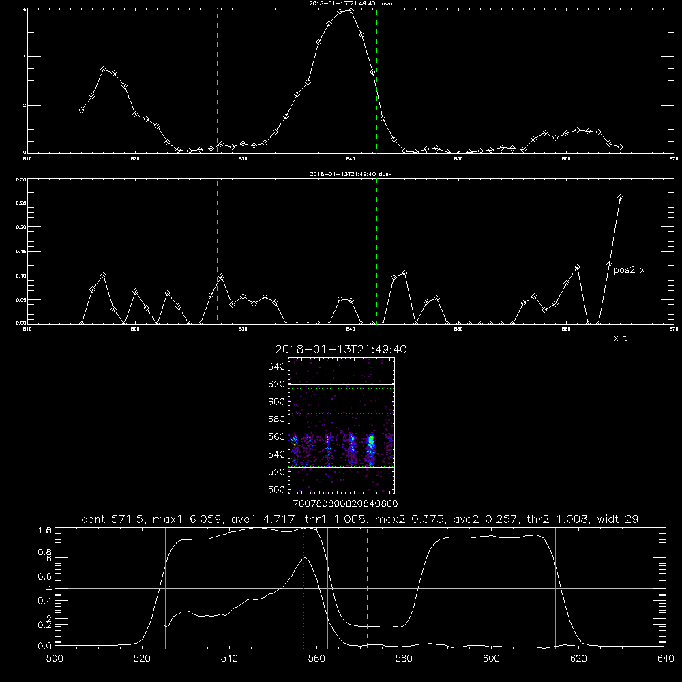Click the left green dashed line in dawn plot
Image resolution: width=682 pixels, height=682 pixels.
point(217,80)
